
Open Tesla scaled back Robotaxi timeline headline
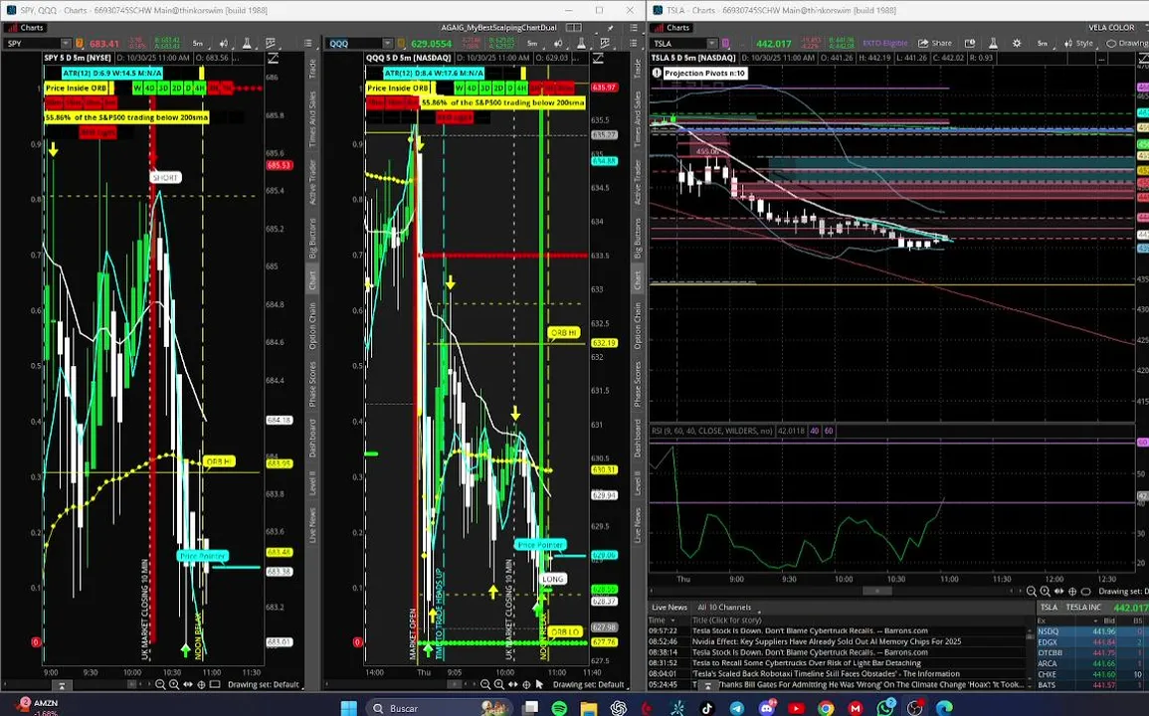[826, 673]
